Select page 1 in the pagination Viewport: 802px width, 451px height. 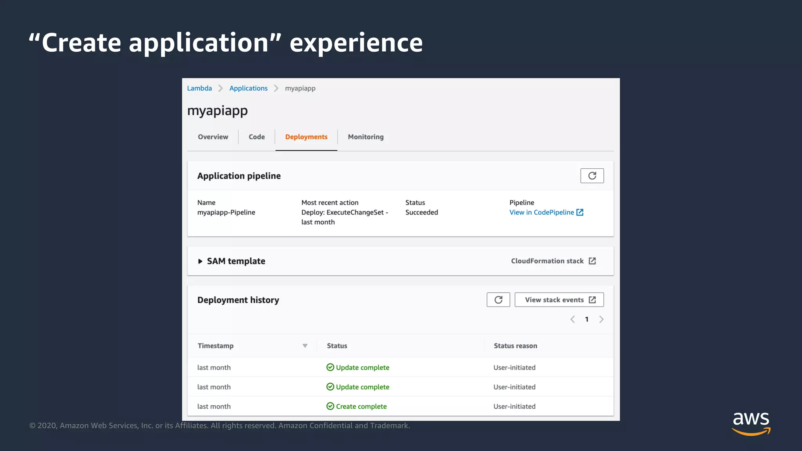click(x=587, y=319)
